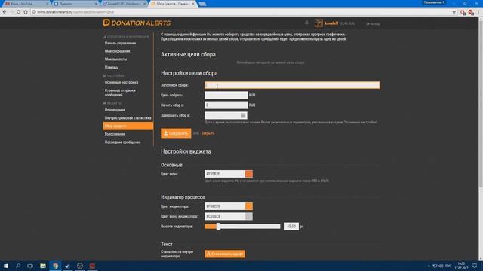Open the Windows Start menu
Screen dimensions: 483x271
pos(6,266)
